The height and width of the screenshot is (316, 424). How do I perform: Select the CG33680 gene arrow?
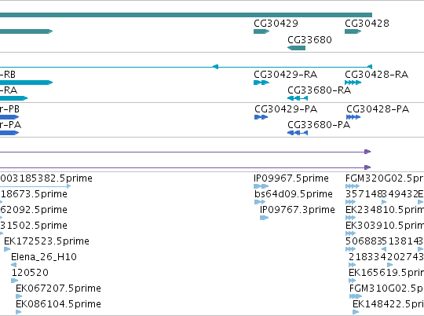296,48
